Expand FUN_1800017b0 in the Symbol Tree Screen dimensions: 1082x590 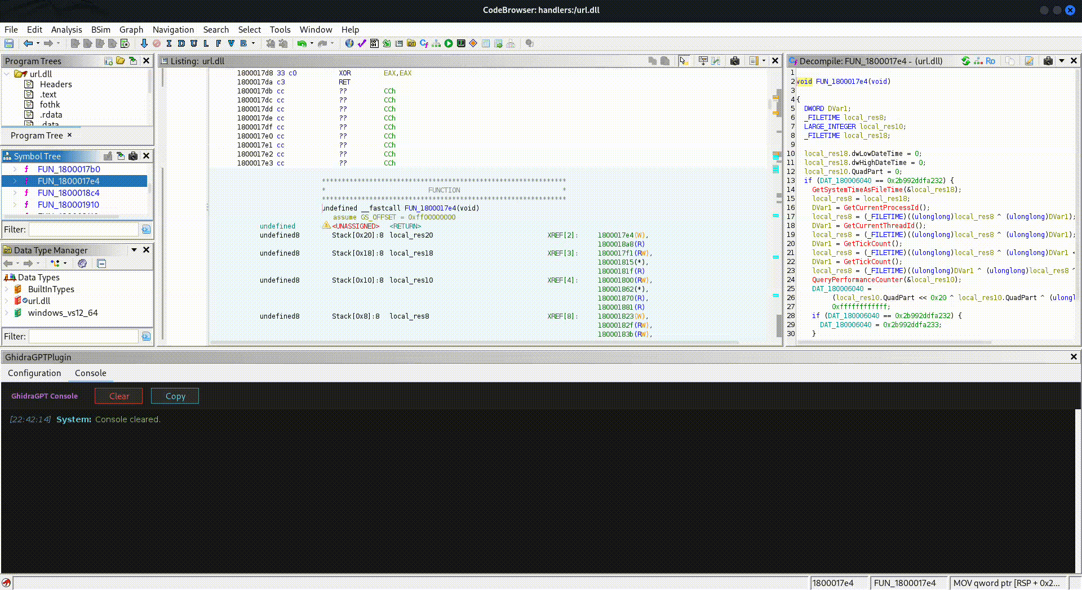coord(14,169)
